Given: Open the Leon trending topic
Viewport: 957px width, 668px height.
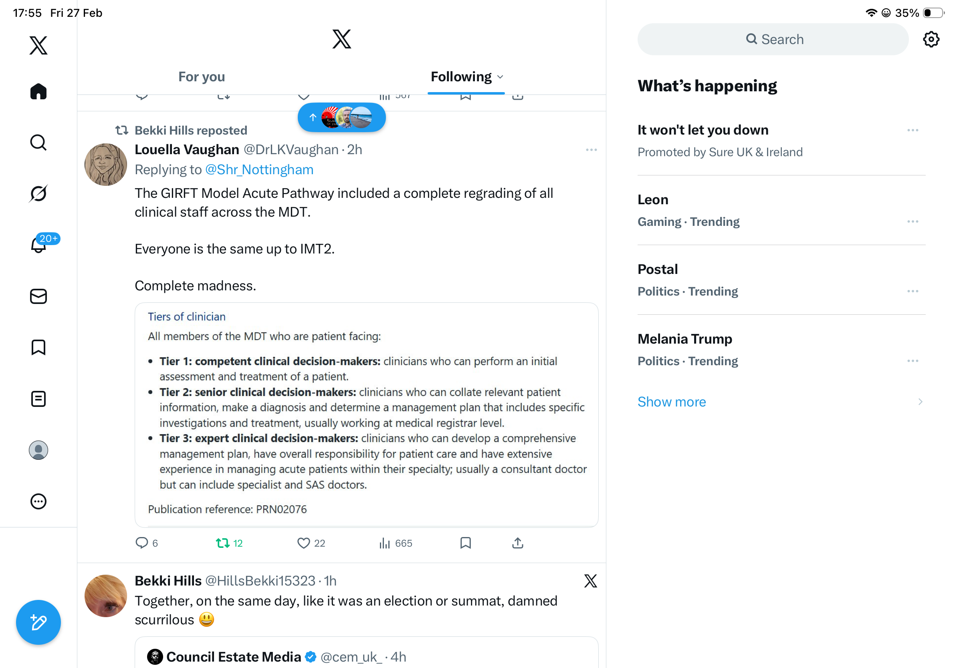Looking at the screenshot, I should pos(653,200).
